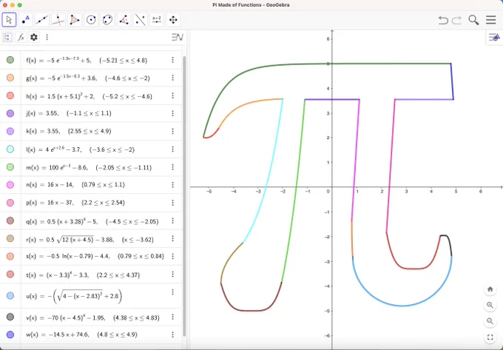This screenshot has height=350, width=503.
Task: Reset view with home button
Action: point(490,289)
